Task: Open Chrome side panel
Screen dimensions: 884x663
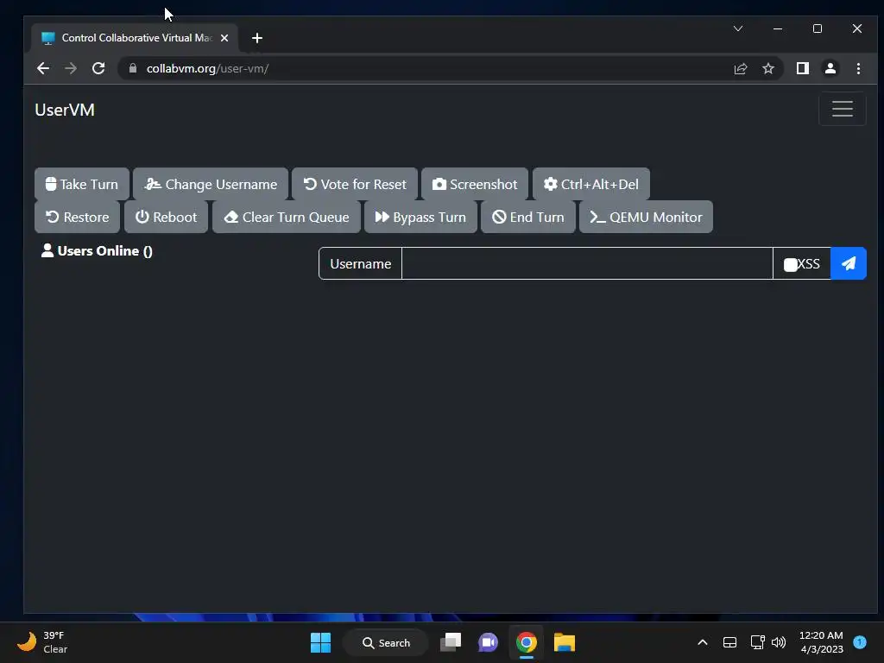Action: tap(802, 68)
